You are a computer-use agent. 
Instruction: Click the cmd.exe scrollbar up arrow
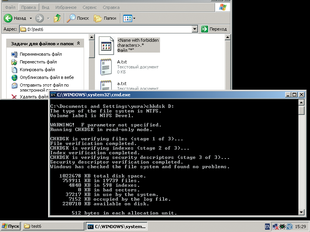(x=301, y=102)
